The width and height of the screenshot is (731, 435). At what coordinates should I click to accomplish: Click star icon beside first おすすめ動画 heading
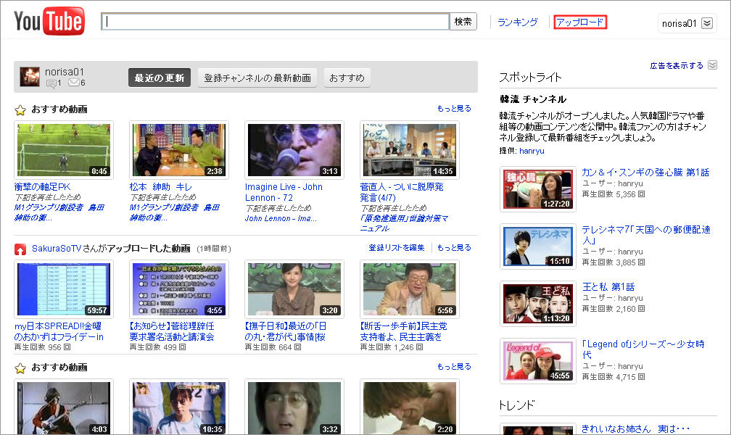20,110
